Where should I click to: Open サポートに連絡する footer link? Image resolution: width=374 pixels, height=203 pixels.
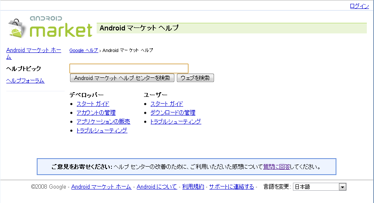232,187
